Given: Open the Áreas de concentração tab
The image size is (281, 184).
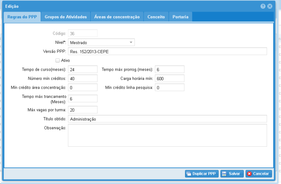Looking at the screenshot, I should (x=117, y=17).
